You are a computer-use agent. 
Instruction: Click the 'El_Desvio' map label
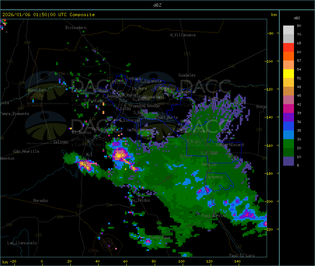[82, 132]
